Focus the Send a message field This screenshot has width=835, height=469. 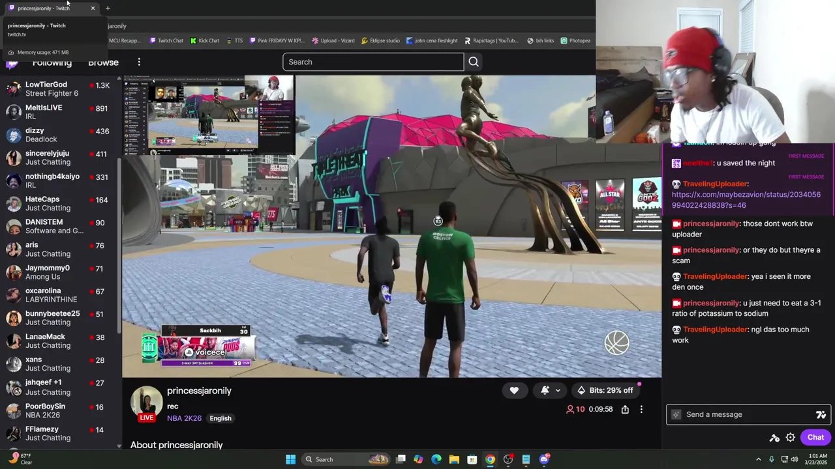point(748,414)
